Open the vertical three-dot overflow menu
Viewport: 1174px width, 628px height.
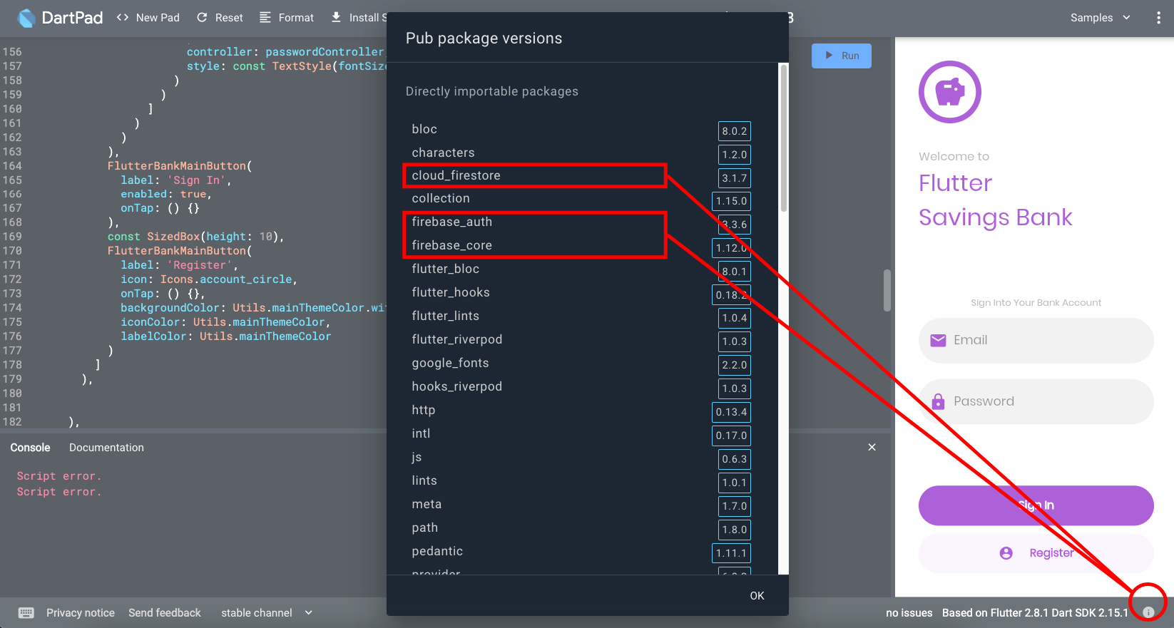pos(1158,18)
